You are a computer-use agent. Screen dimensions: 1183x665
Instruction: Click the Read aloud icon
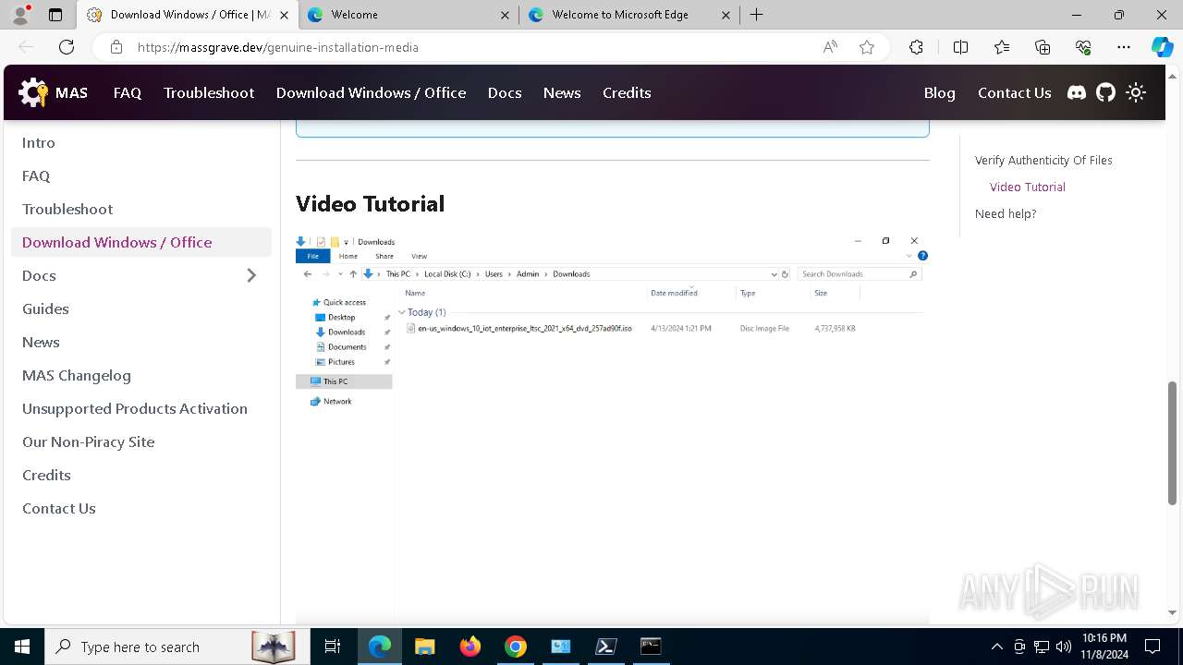(x=830, y=47)
